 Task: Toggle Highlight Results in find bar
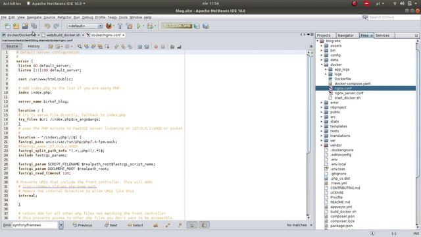191,225
